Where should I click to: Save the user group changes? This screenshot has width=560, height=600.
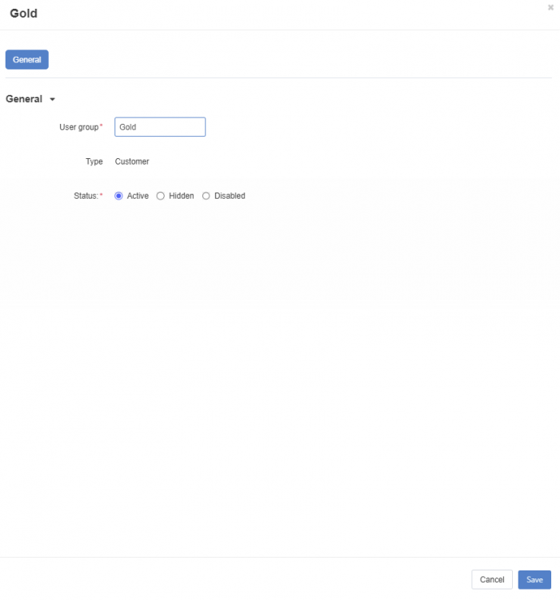click(x=534, y=580)
